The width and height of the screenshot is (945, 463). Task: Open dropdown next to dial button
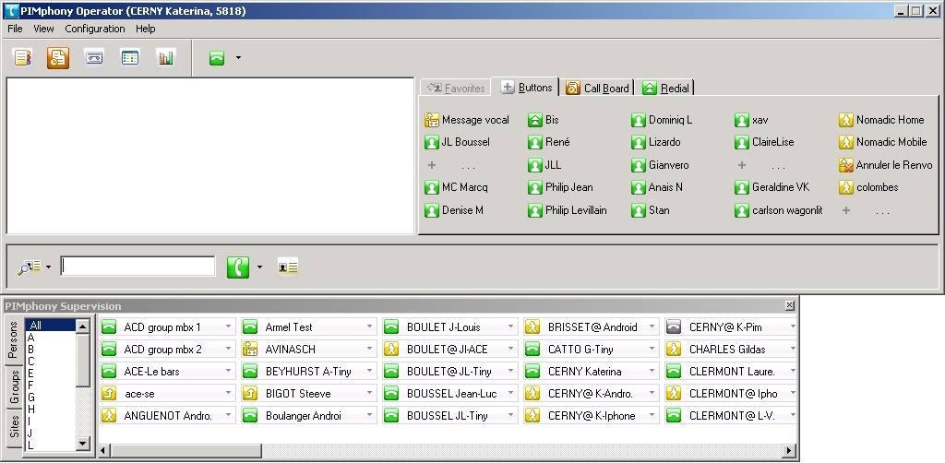click(259, 267)
